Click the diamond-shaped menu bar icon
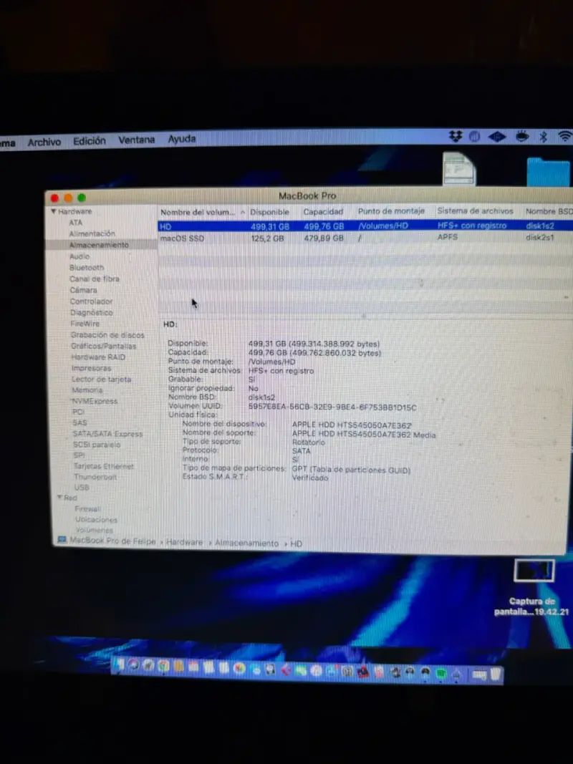The height and width of the screenshot is (764, 573). pyautogui.click(x=497, y=137)
